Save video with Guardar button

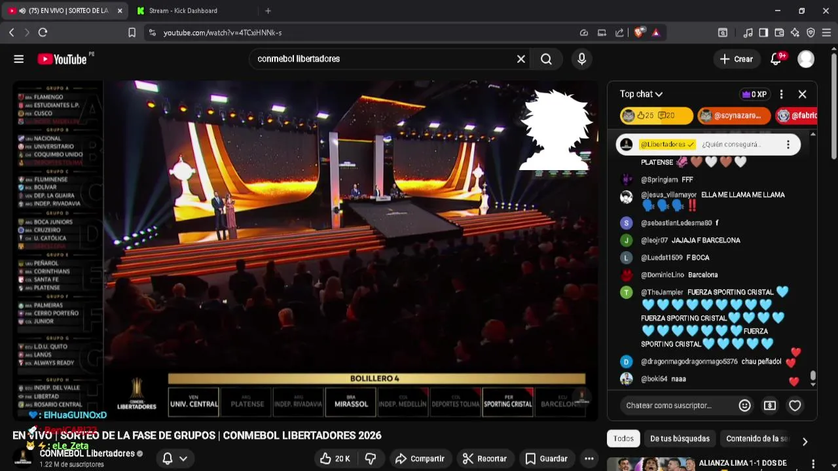(547, 459)
